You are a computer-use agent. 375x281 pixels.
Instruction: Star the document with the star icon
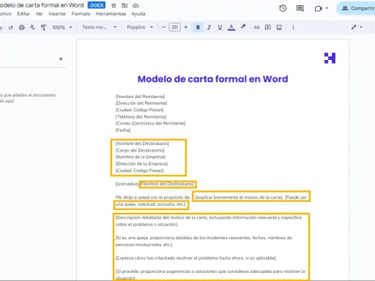pos(114,5)
